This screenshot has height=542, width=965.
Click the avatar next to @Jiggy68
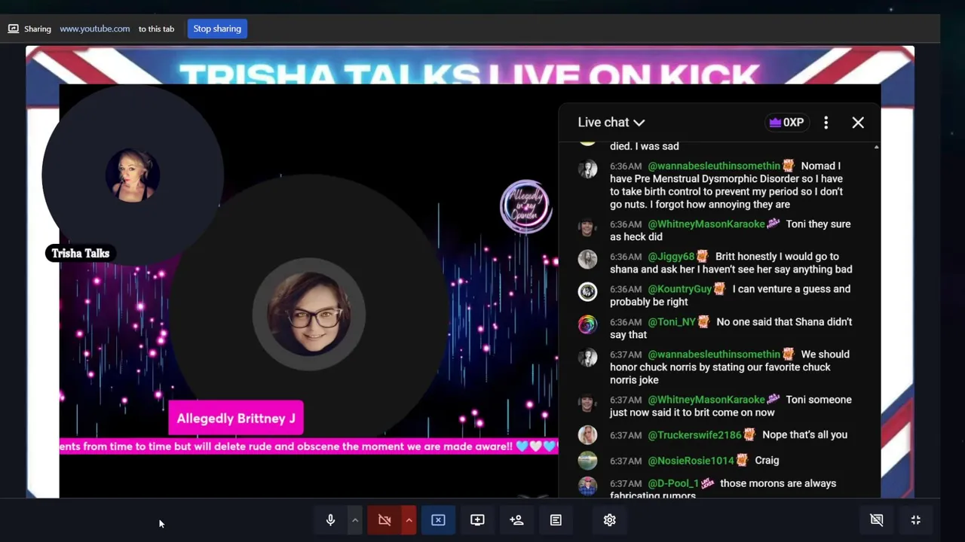click(x=587, y=259)
